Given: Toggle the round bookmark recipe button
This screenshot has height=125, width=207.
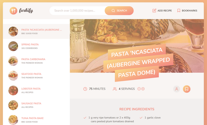Looking at the screenshot, I should (187, 89).
